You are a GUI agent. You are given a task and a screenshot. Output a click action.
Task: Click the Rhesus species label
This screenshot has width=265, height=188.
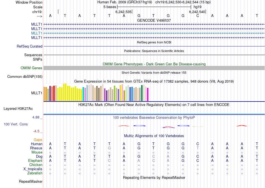pos(36,148)
